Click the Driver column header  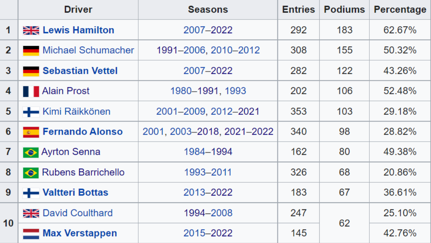coord(78,10)
